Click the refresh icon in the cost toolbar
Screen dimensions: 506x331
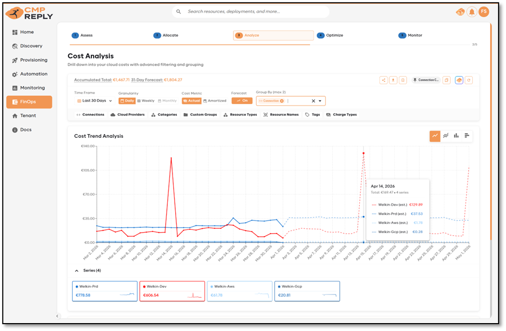pyautogui.click(x=469, y=80)
